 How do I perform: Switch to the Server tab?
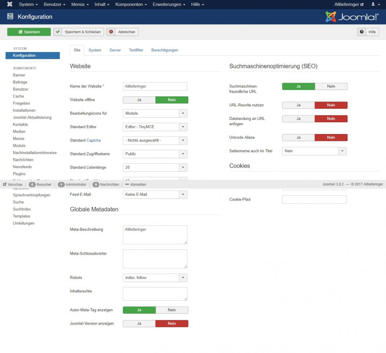pos(115,50)
